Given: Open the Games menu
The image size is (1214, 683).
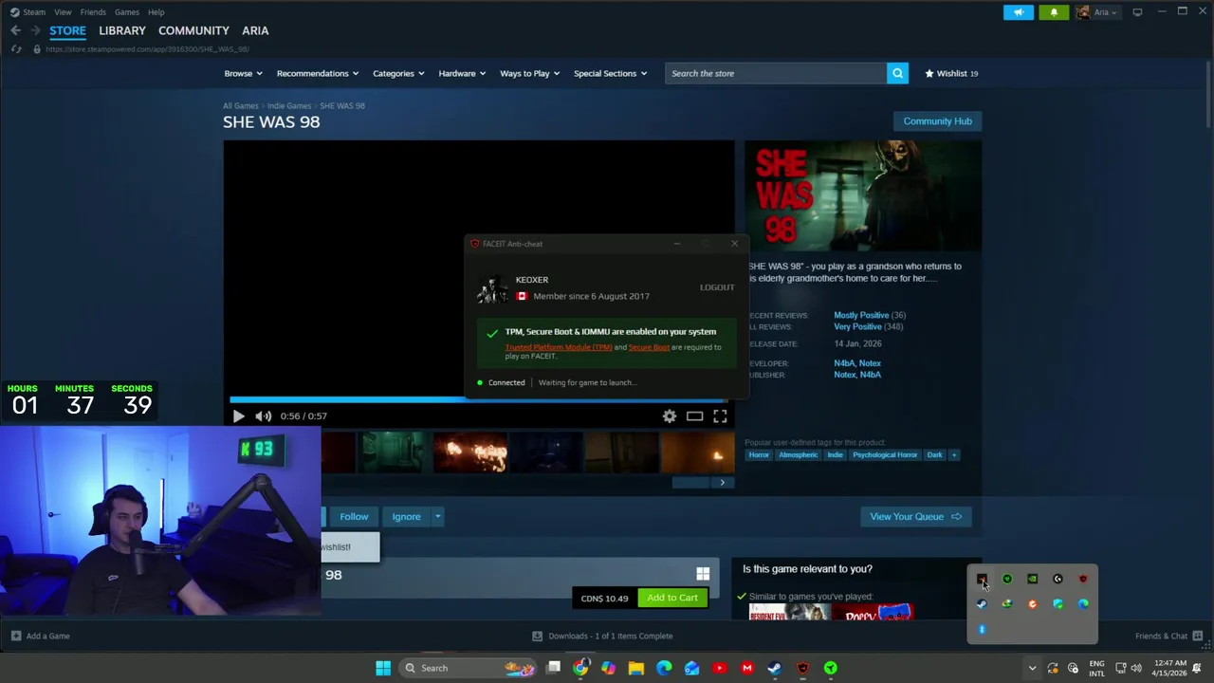Looking at the screenshot, I should tap(126, 12).
